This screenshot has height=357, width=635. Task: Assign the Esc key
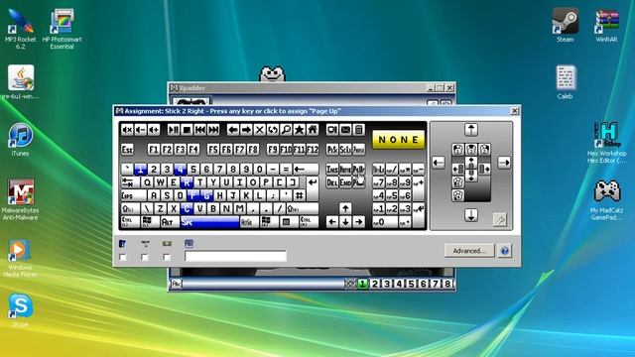(x=127, y=150)
